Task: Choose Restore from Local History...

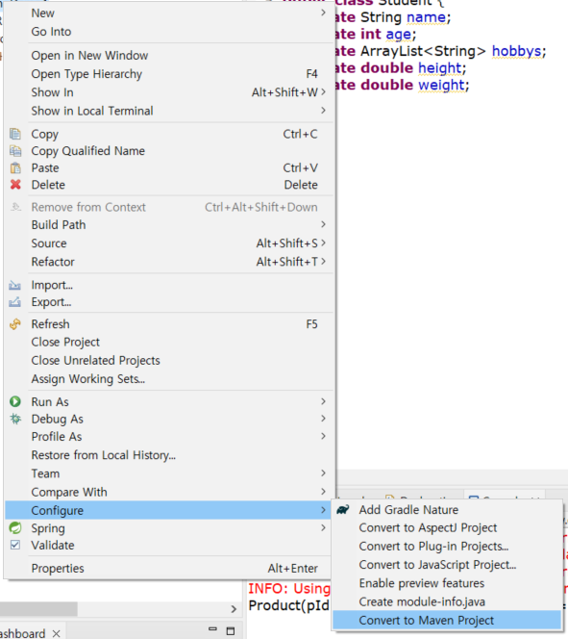Action: [168, 455]
